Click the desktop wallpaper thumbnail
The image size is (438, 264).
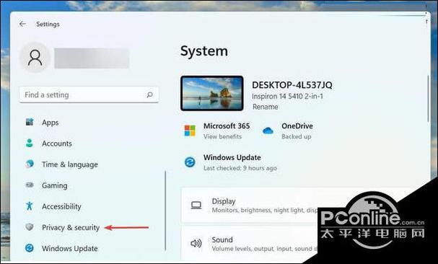212,93
